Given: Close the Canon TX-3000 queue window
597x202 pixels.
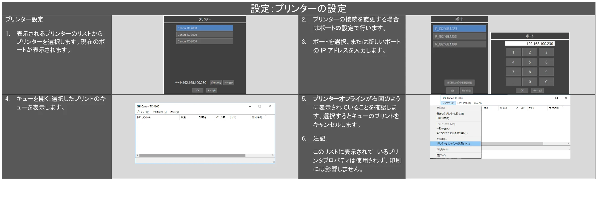Looking at the screenshot, I should [x=566, y=98].
